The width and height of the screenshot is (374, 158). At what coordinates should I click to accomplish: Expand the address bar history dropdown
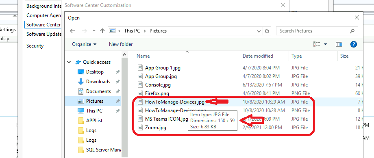point(259,31)
